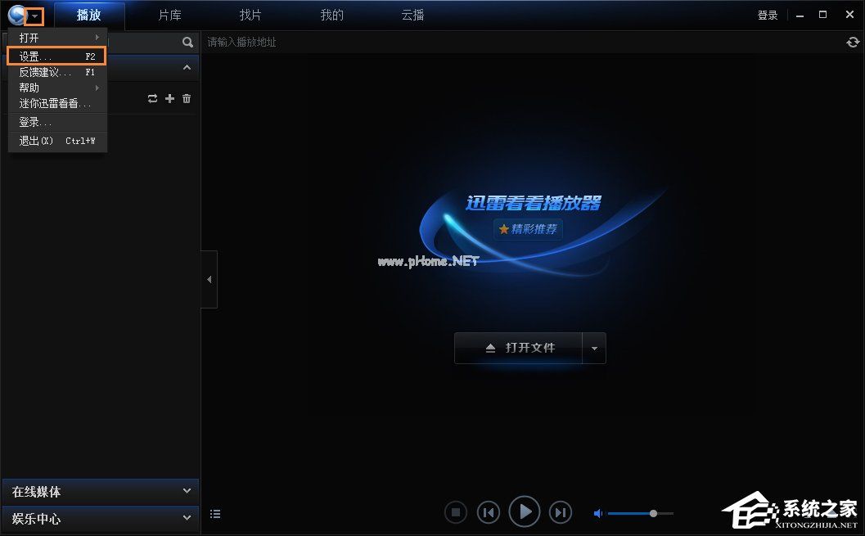
Task: Click the 登录 link top right
Action: [x=767, y=15]
